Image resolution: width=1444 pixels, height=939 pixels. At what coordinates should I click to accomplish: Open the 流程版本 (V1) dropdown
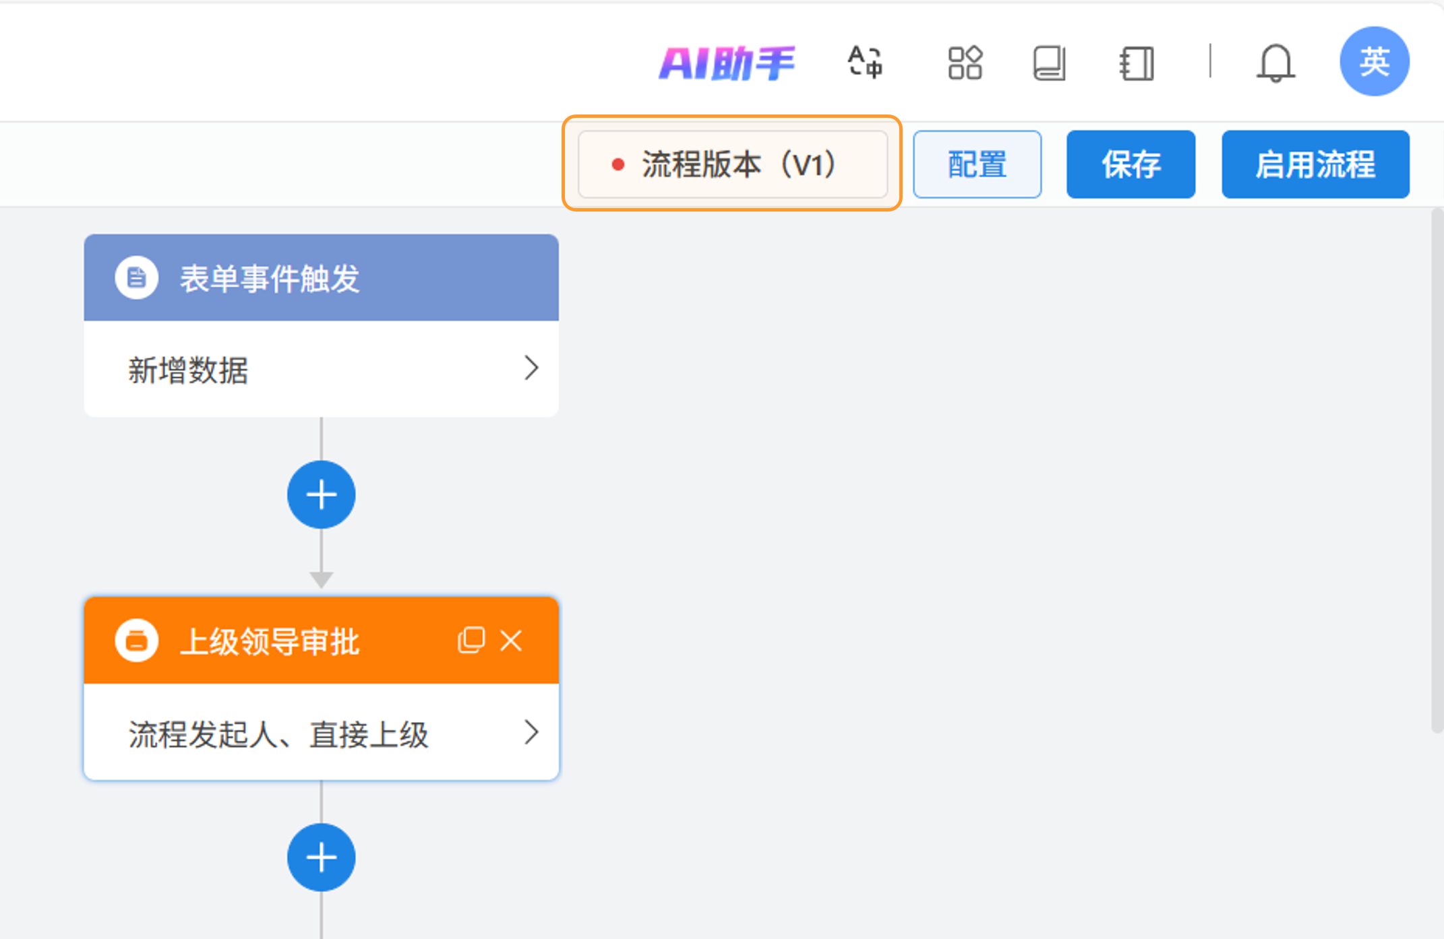tap(733, 164)
